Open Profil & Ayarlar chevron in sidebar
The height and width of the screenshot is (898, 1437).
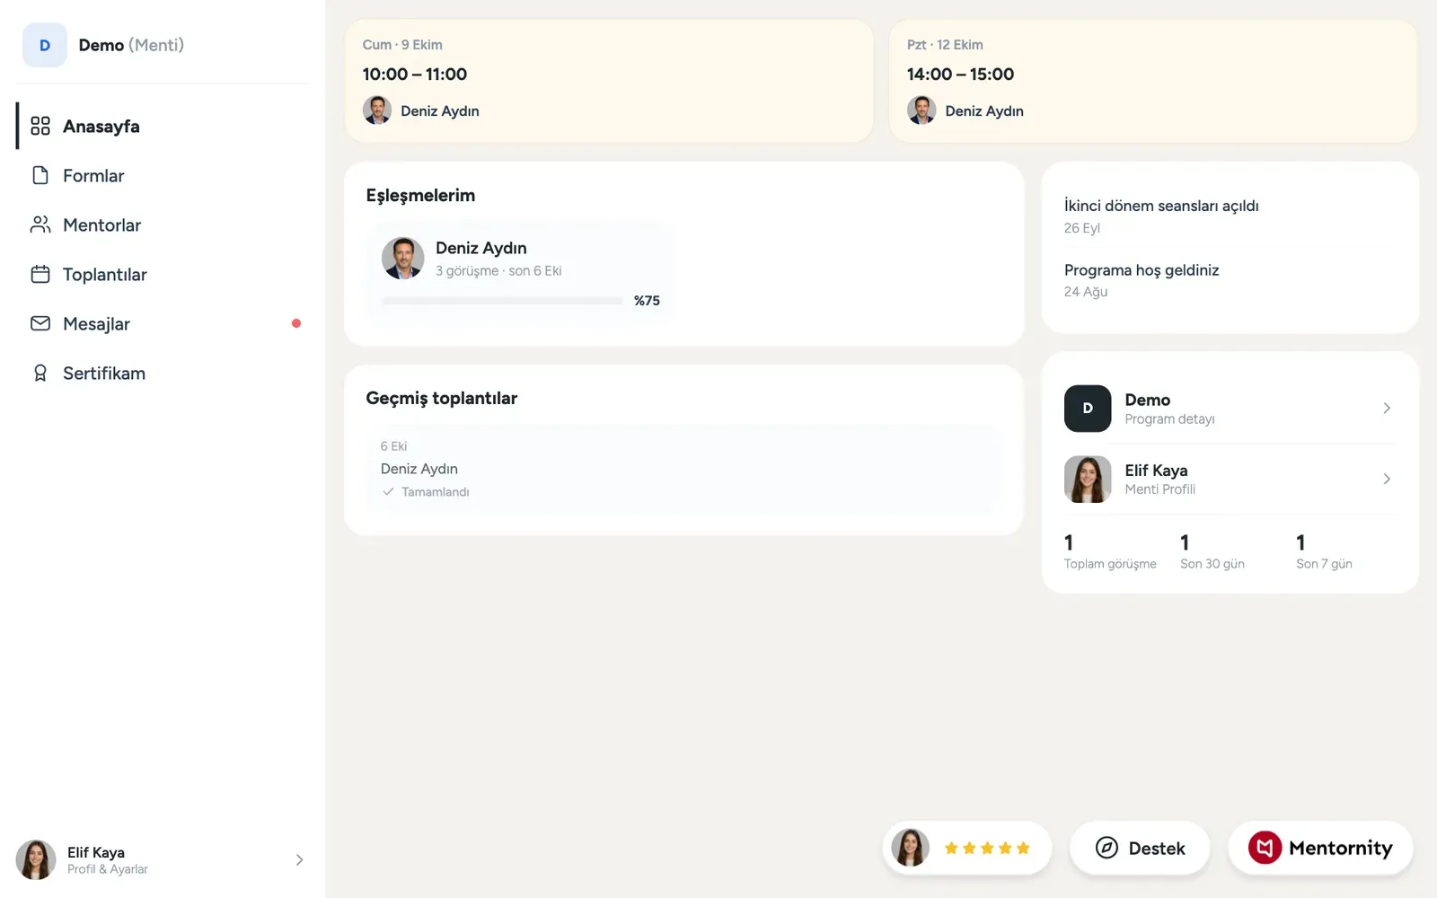coord(299,859)
